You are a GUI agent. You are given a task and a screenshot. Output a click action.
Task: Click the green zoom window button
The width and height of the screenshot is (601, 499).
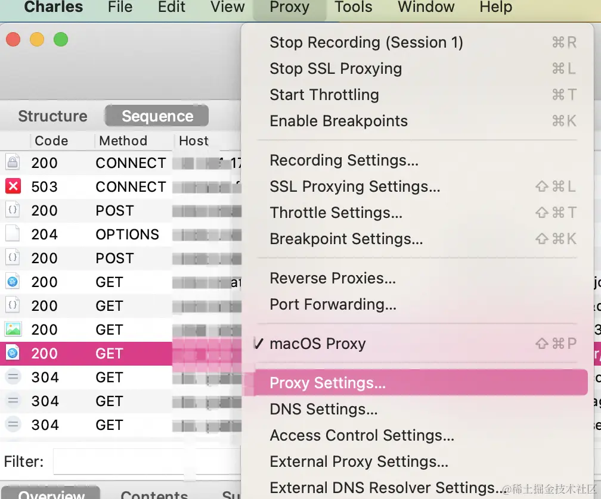(x=61, y=39)
